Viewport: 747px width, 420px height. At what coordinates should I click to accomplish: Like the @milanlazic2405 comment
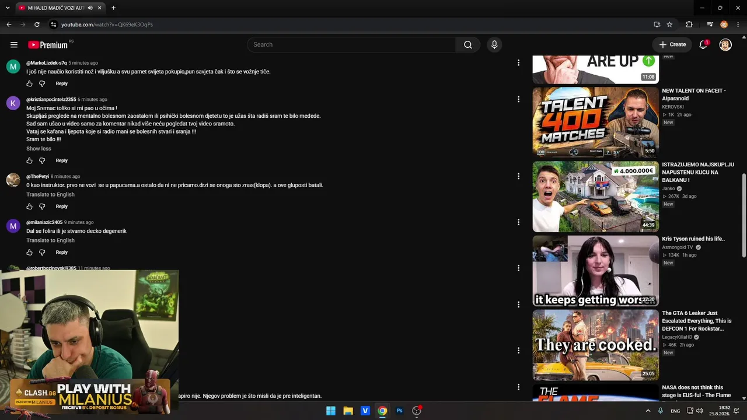pos(30,253)
